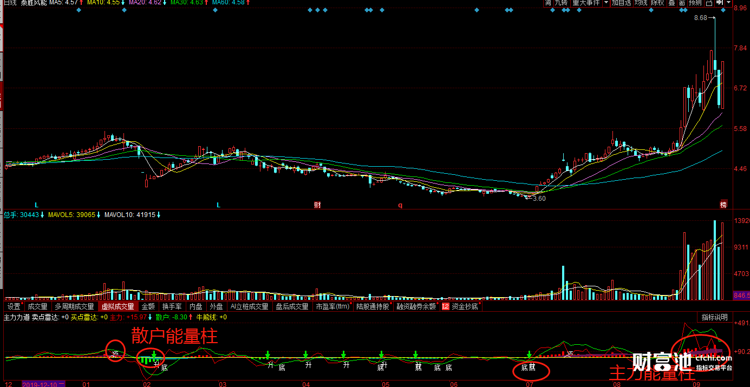Click the 指标说明 indicator description button
The height and width of the screenshot is (387, 750).
coord(715,317)
